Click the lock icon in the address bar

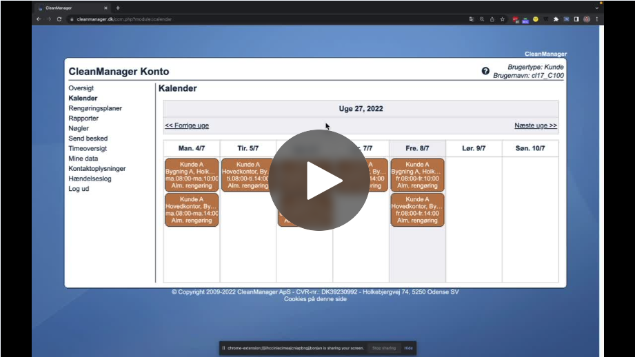72,19
